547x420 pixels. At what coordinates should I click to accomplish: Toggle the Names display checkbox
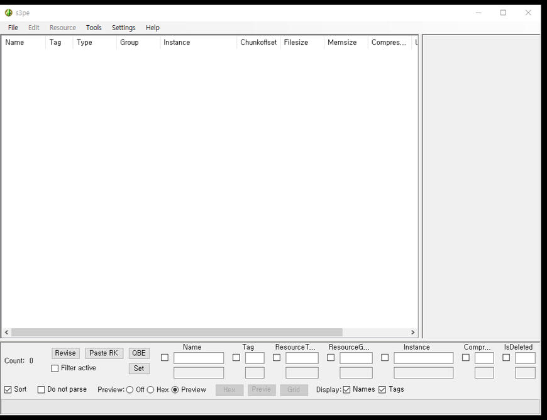click(x=346, y=390)
